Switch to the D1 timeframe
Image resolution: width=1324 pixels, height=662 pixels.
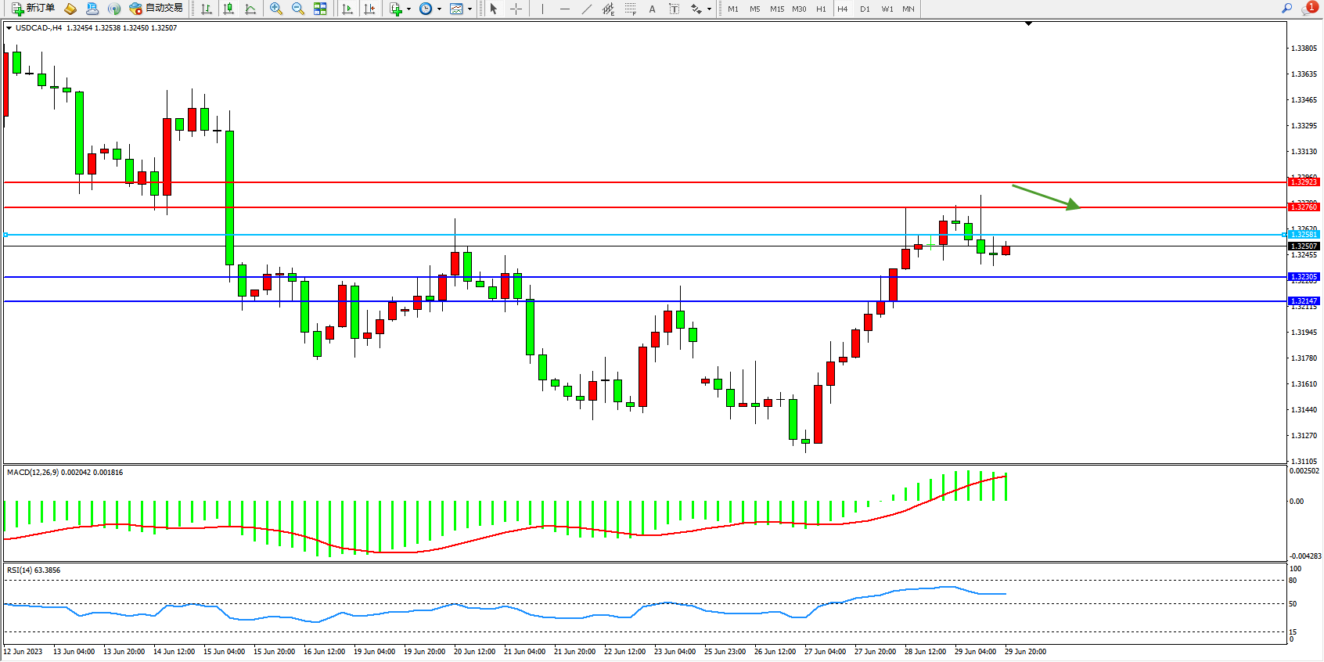click(x=865, y=9)
